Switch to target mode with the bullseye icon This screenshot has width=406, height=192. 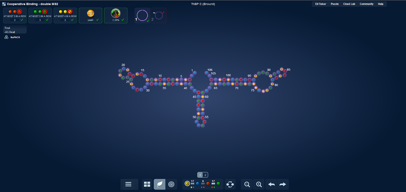(x=171, y=184)
